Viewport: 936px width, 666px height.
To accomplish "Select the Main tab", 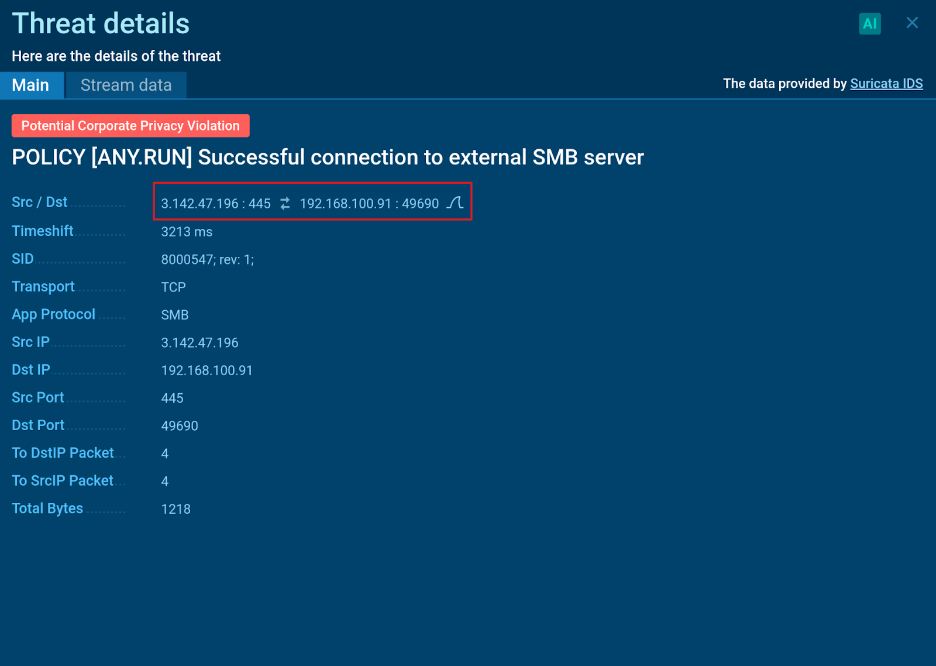I will coord(31,85).
